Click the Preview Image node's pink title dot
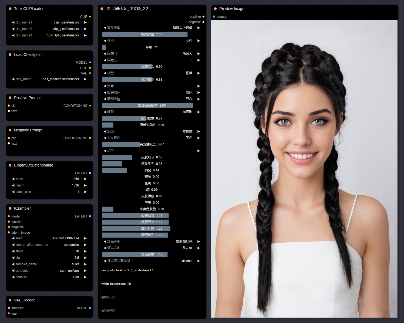This screenshot has height=323, width=404. pyautogui.click(x=215, y=9)
